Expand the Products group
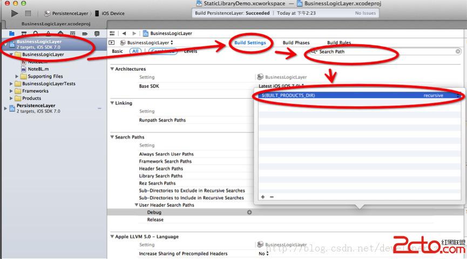The height and width of the screenshot is (259, 467). coord(11,98)
